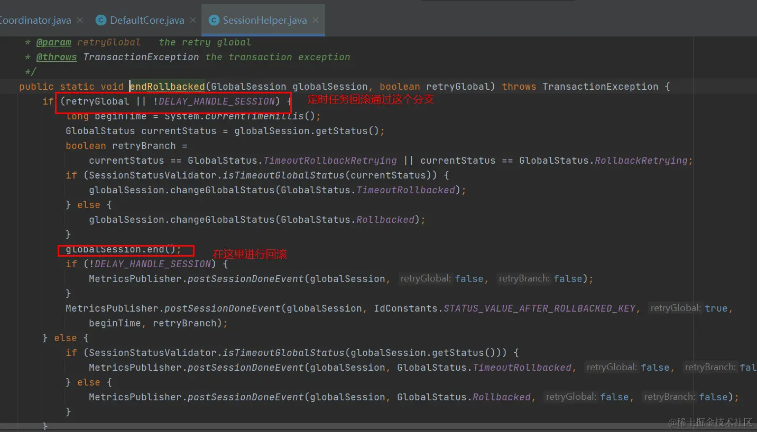This screenshot has width=757, height=432.
Task: Click the class icon on SessionHelper.java tab
Action: pyautogui.click(x=214, y=21)
